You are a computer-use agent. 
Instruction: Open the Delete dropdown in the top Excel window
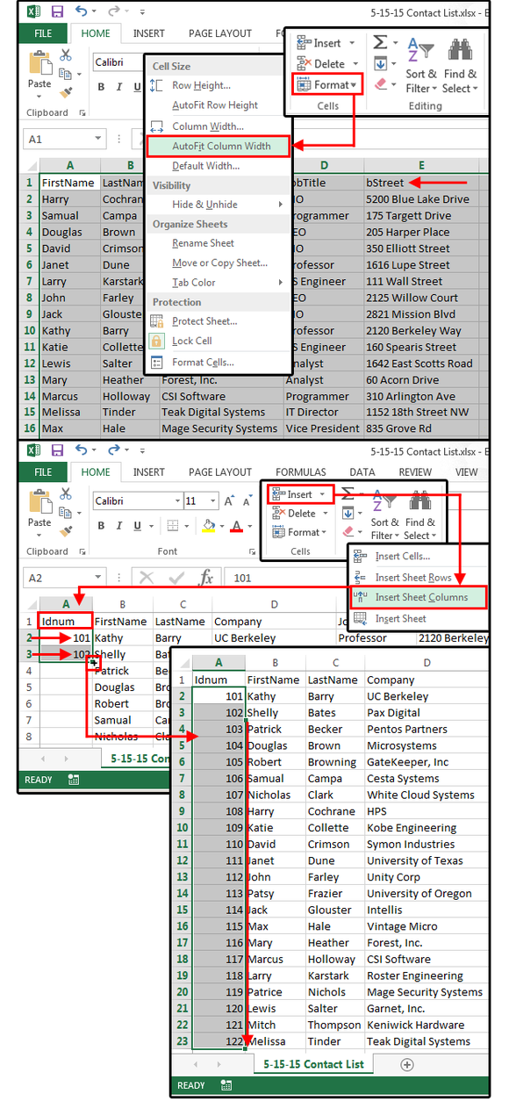(x=326, y=63)
